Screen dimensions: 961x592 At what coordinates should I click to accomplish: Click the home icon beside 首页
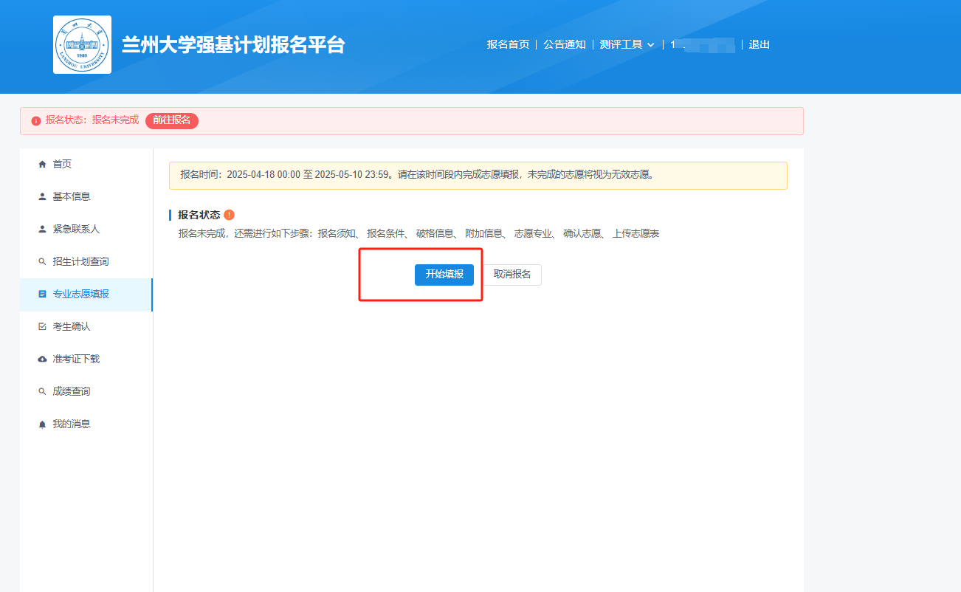point(42,165)
